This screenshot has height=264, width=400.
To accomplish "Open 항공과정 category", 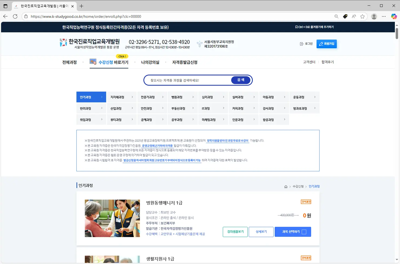I will click(274, 120).
